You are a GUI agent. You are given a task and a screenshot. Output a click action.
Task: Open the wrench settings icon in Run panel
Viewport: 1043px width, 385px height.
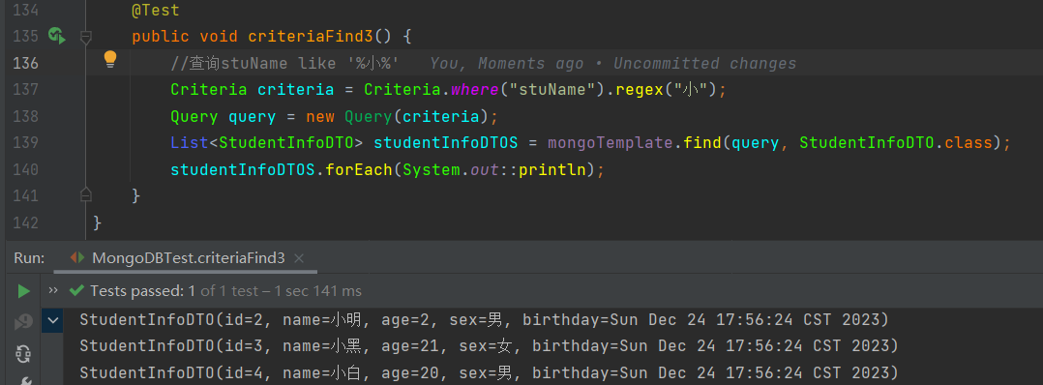24,380
